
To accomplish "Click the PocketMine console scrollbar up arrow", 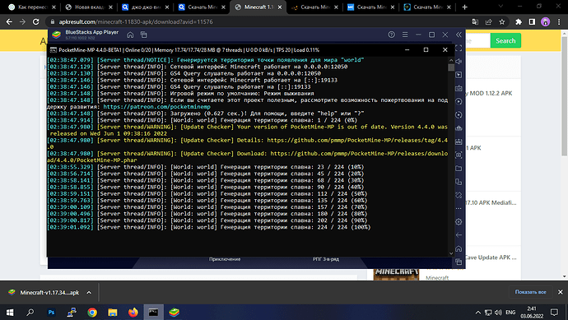I will (x=451, y=60).
